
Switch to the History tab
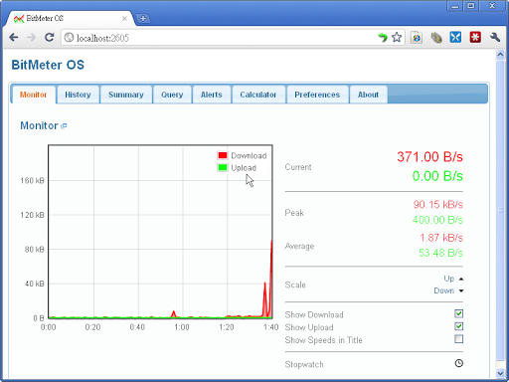coord(78,95)
